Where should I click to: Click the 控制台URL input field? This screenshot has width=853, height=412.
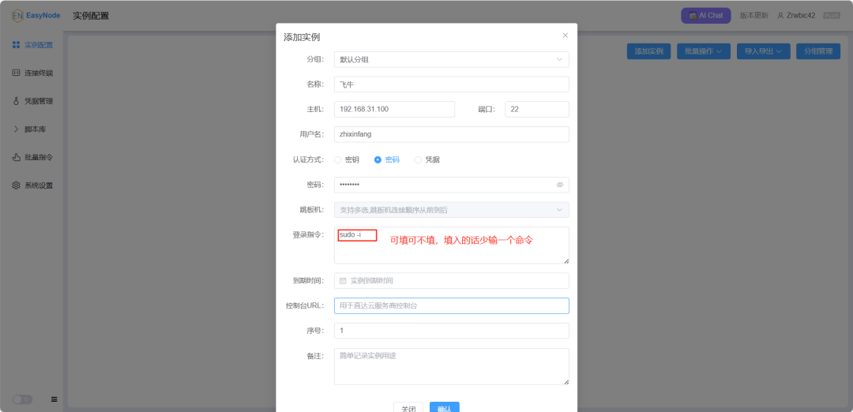(451, 305)
